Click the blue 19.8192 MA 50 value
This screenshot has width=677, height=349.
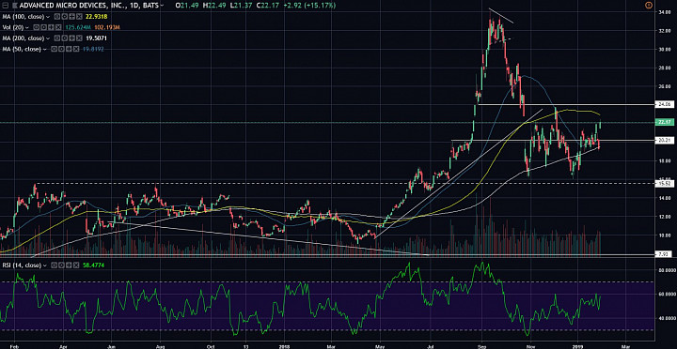(93, 49)
